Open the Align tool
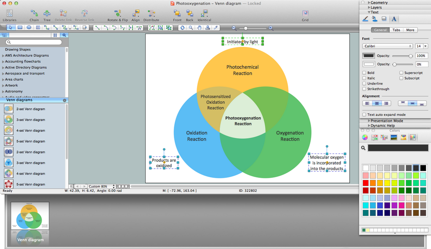This screenshot has width=431, height=249. pyautogui.click(x=136, y=14)
